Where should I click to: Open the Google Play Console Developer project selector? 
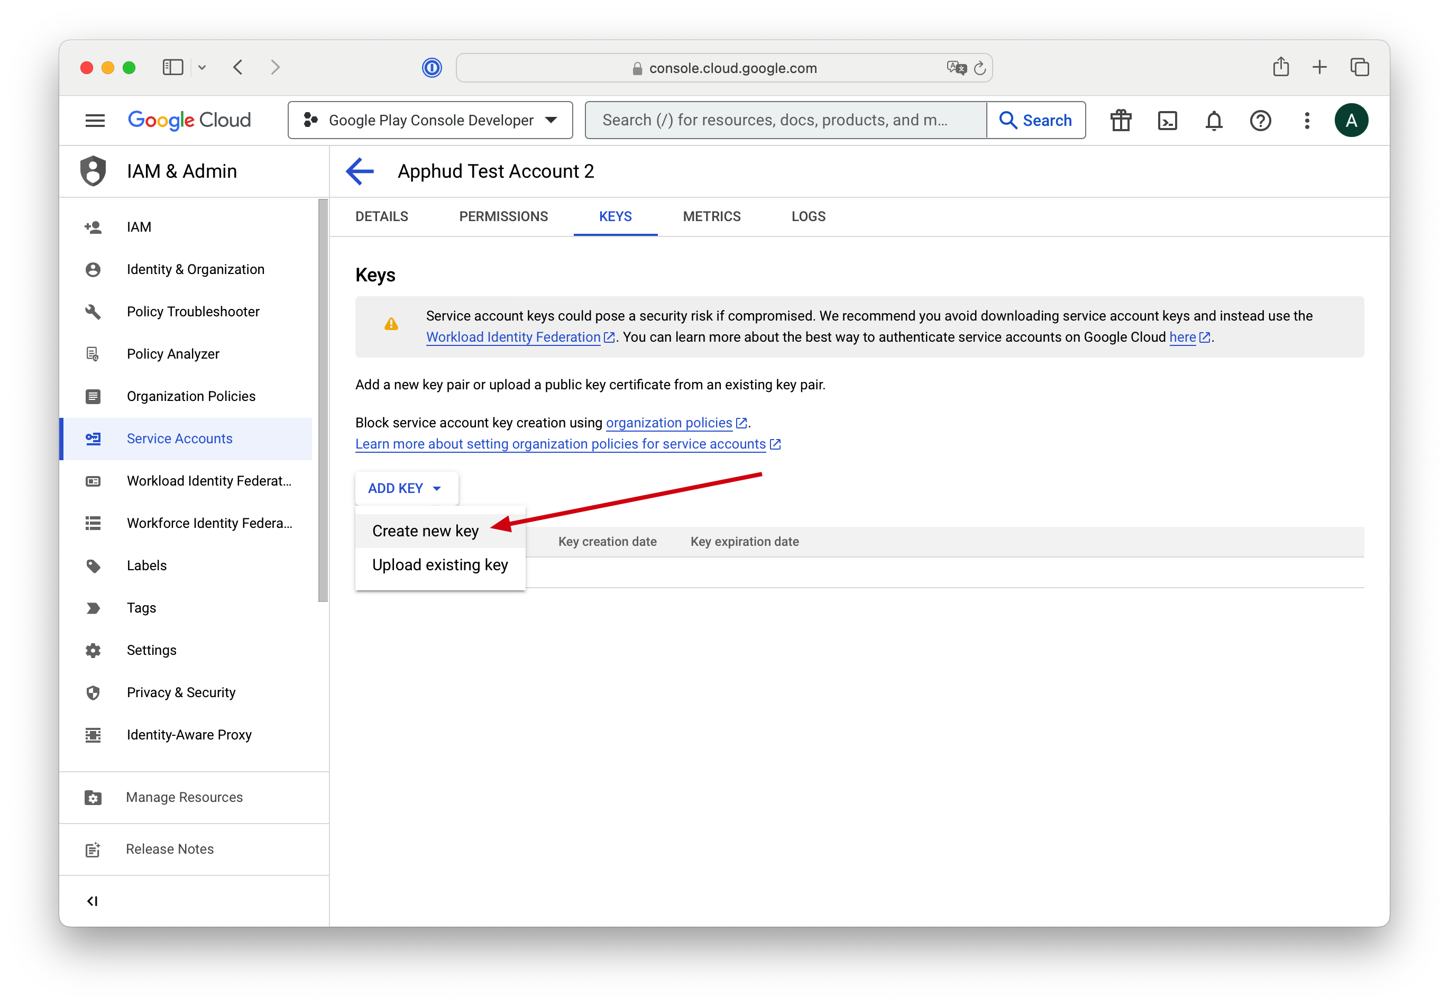429,120
